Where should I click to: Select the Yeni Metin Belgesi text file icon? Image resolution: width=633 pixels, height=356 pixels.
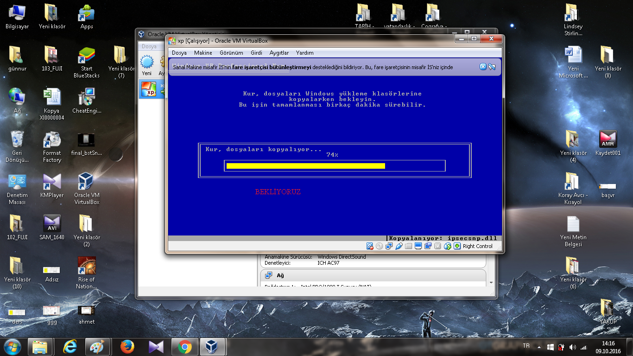point(573,231)
